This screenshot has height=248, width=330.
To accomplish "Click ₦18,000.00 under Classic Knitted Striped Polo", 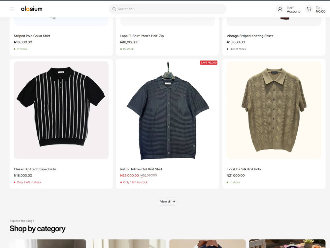I will [23, 176].
